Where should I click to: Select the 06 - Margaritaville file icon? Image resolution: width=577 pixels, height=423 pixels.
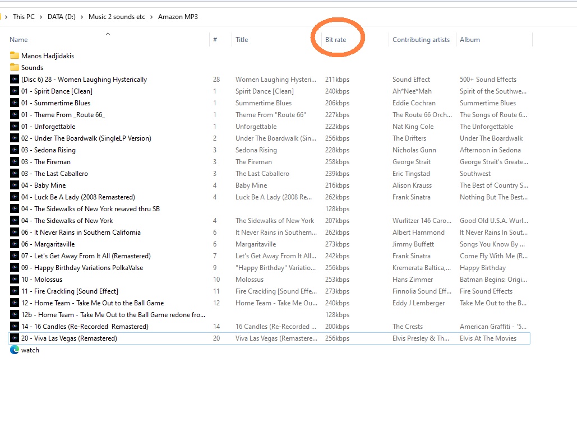pyautogui.click(x=15, y=244)
